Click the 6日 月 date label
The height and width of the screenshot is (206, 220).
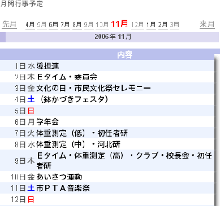pyautogui.click(x=25, y=122)
